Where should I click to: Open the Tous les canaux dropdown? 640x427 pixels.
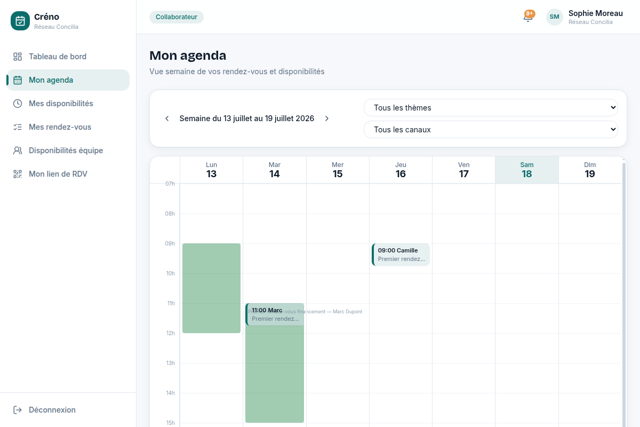pyautogui.click(x=491, y=129)
